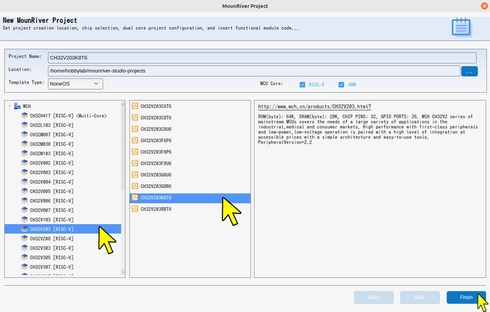This screenshot has width=490, height=312.
Task: Click the CH32L103 chip series icon
Action: 24,125
